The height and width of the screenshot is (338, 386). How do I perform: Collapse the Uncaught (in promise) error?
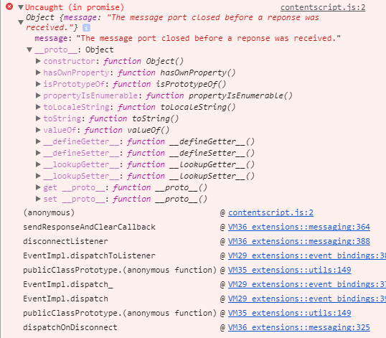tap(21, 7)
